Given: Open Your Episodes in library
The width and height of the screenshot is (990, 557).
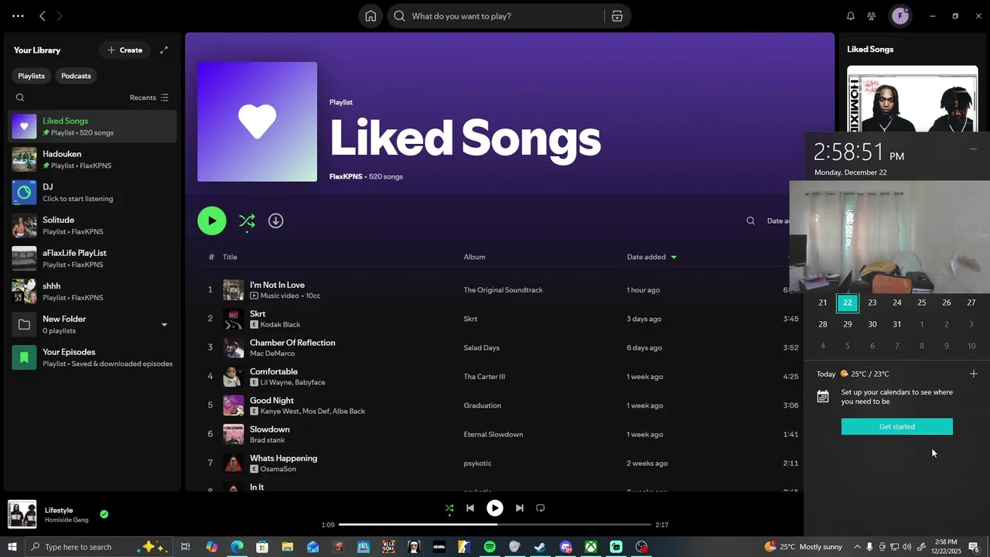Looking at the screenshot, I should pos(92,357).
